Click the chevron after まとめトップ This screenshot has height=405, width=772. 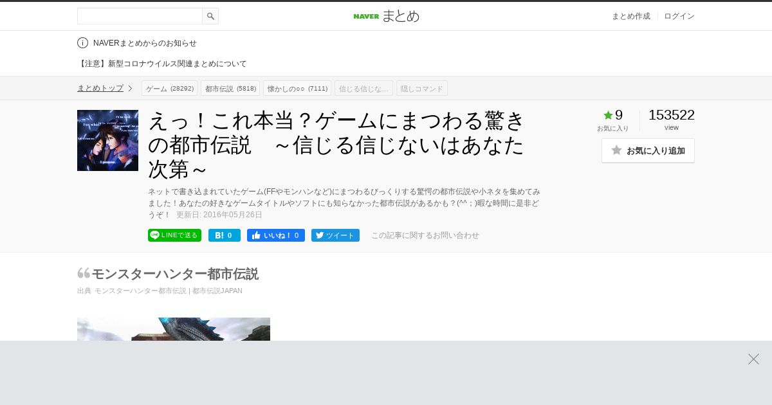(x=130, y=88)
